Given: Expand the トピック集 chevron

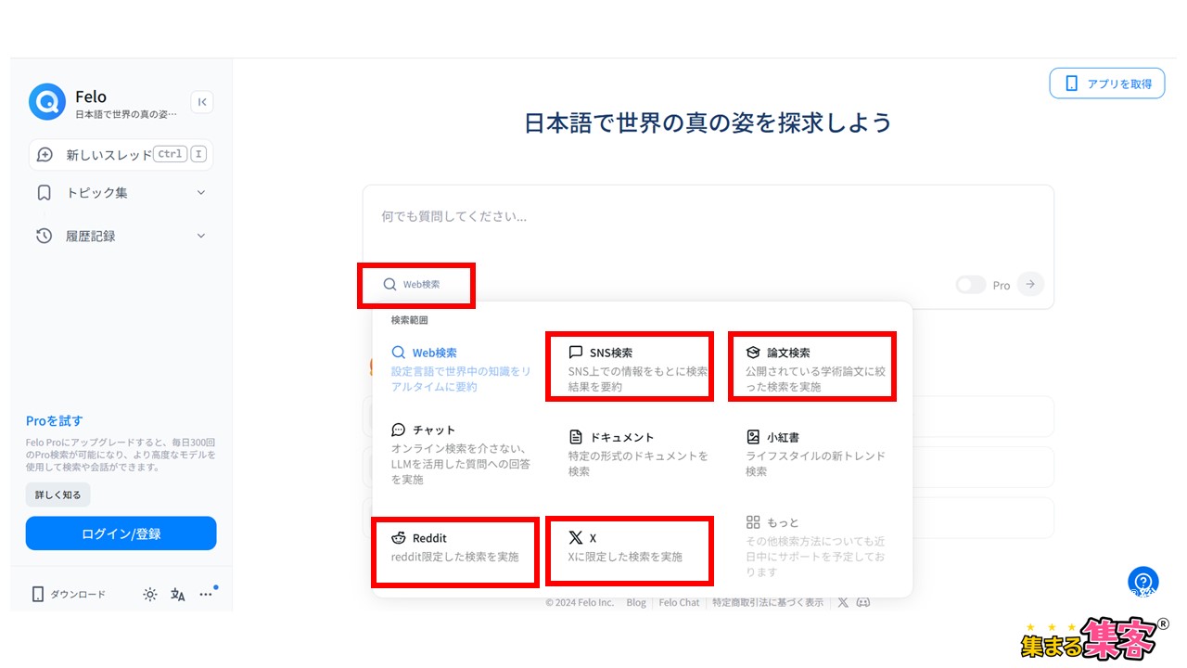Looking at the screenshot, I should pyautogui.click(x=201, y=193).
